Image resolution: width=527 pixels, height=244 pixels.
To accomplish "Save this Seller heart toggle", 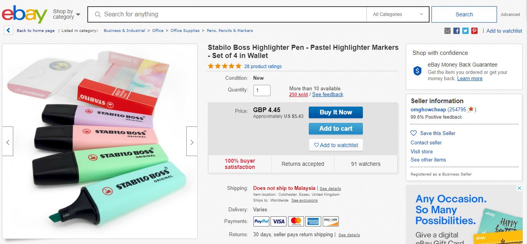I will [x=414, y=133].
